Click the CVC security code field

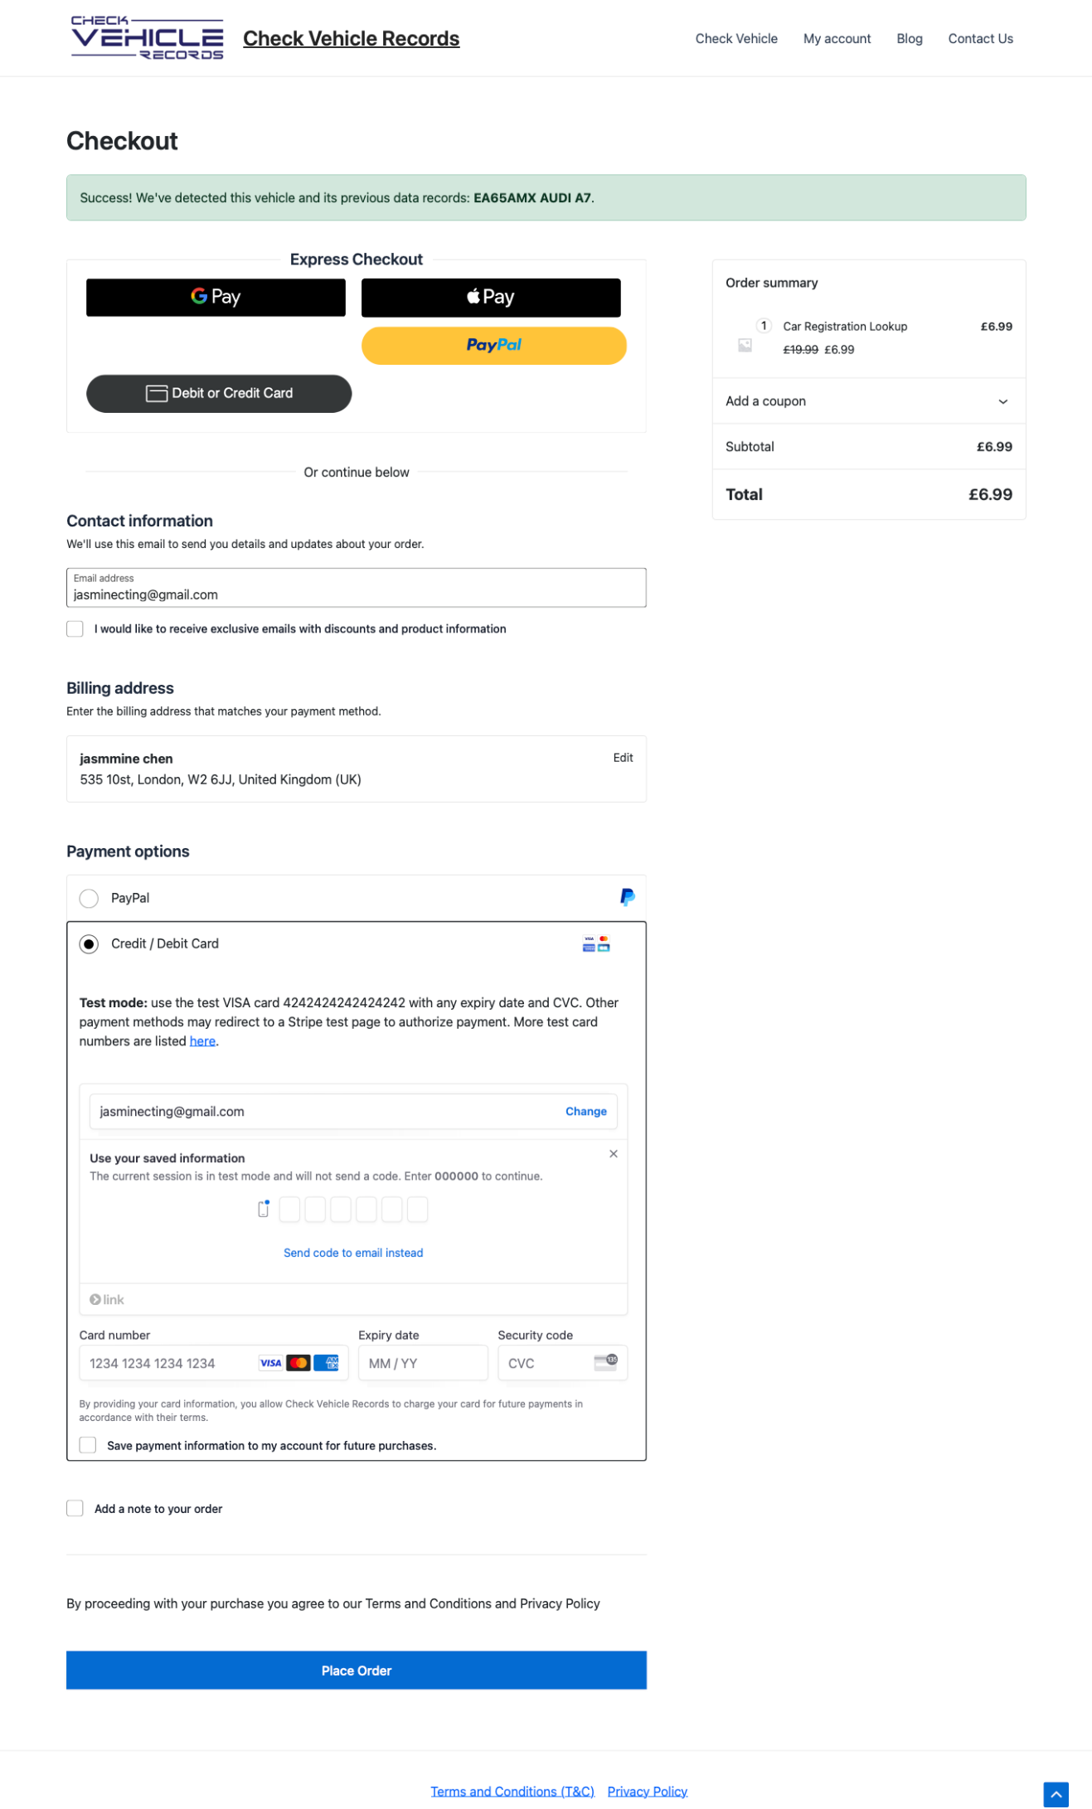pyautogui.click(x=562, y=1363)
